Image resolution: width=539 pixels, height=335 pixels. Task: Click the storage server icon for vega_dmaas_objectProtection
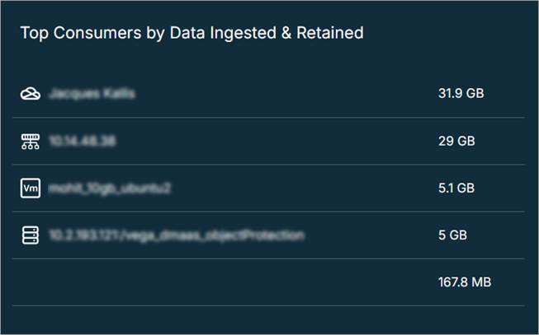(30, 235)
